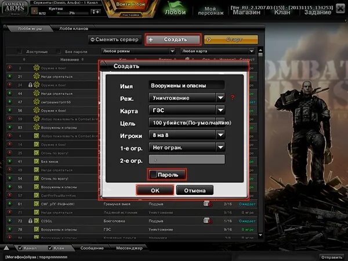Toggle the Клан chat checkbox
This screenshot has height=261, width=348.
point(50,248)
